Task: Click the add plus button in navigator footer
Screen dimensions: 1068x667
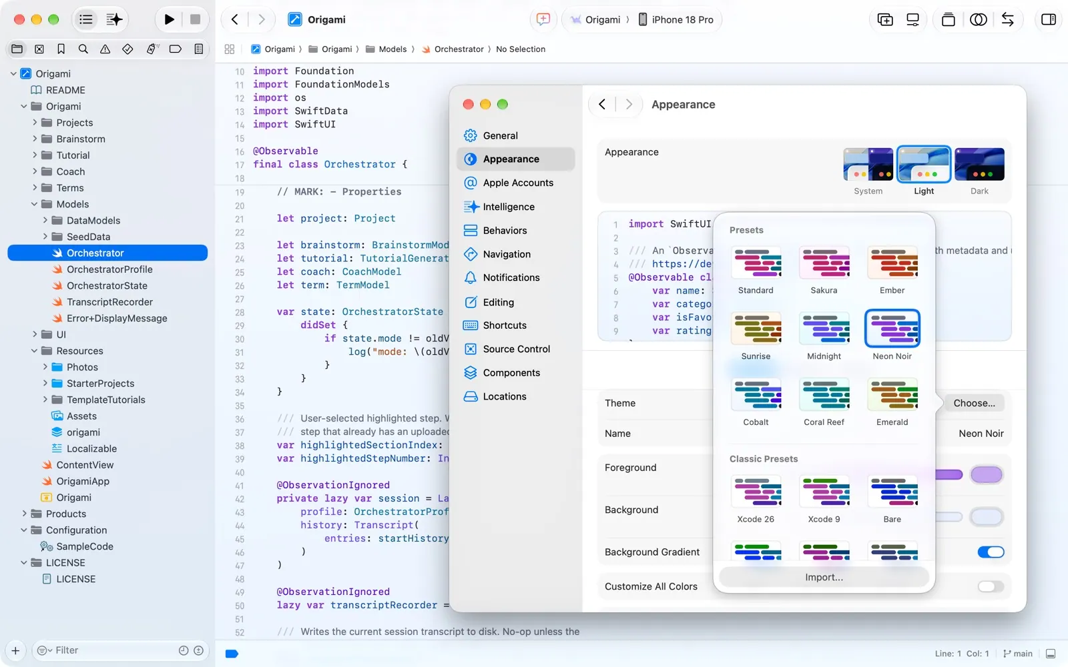Action: point(15,650)
